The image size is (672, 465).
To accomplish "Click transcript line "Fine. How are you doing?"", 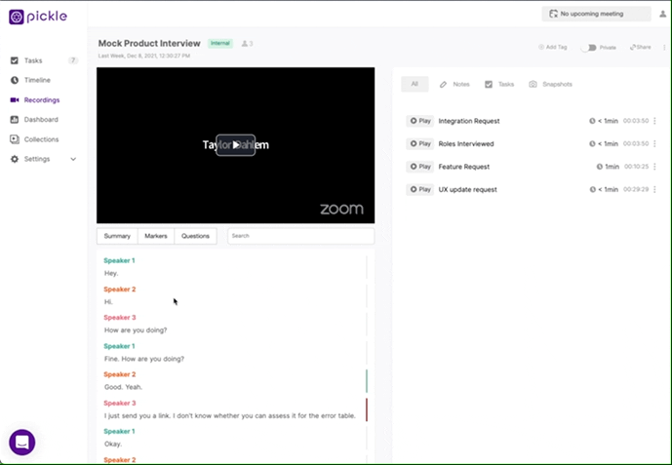I will pos(144,359).
